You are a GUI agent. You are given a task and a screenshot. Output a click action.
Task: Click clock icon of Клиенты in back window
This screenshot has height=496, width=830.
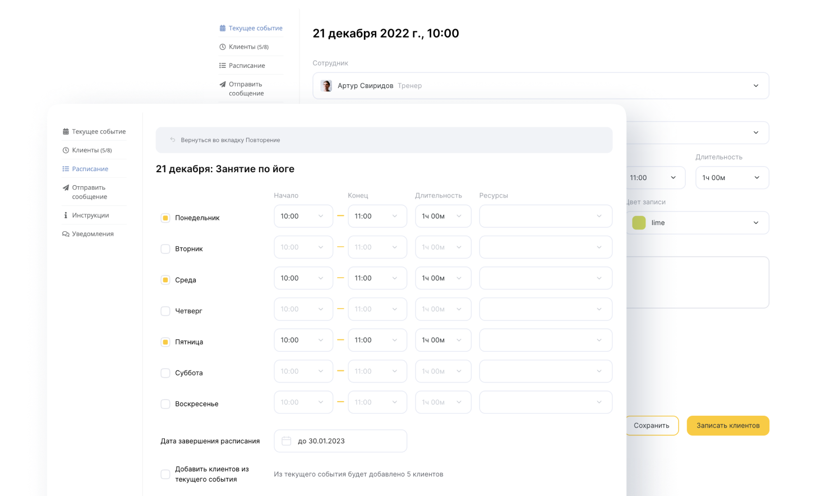coord(223,47)
